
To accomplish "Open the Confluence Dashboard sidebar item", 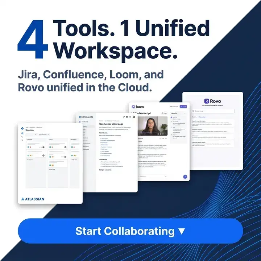I will (x=83, y=122).
